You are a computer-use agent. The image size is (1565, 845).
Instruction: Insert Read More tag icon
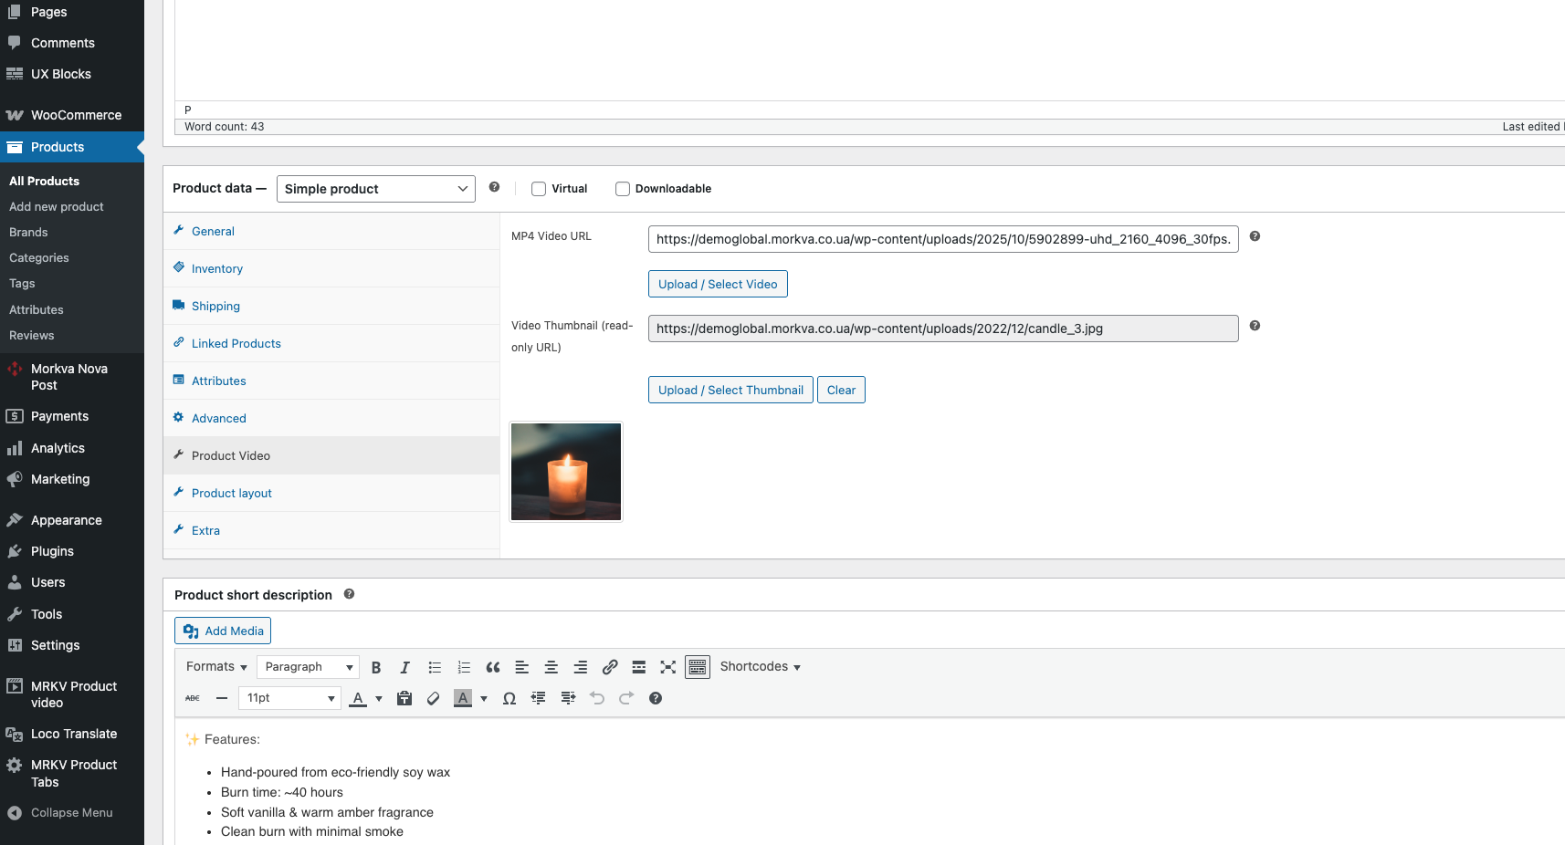coord(639,667)
